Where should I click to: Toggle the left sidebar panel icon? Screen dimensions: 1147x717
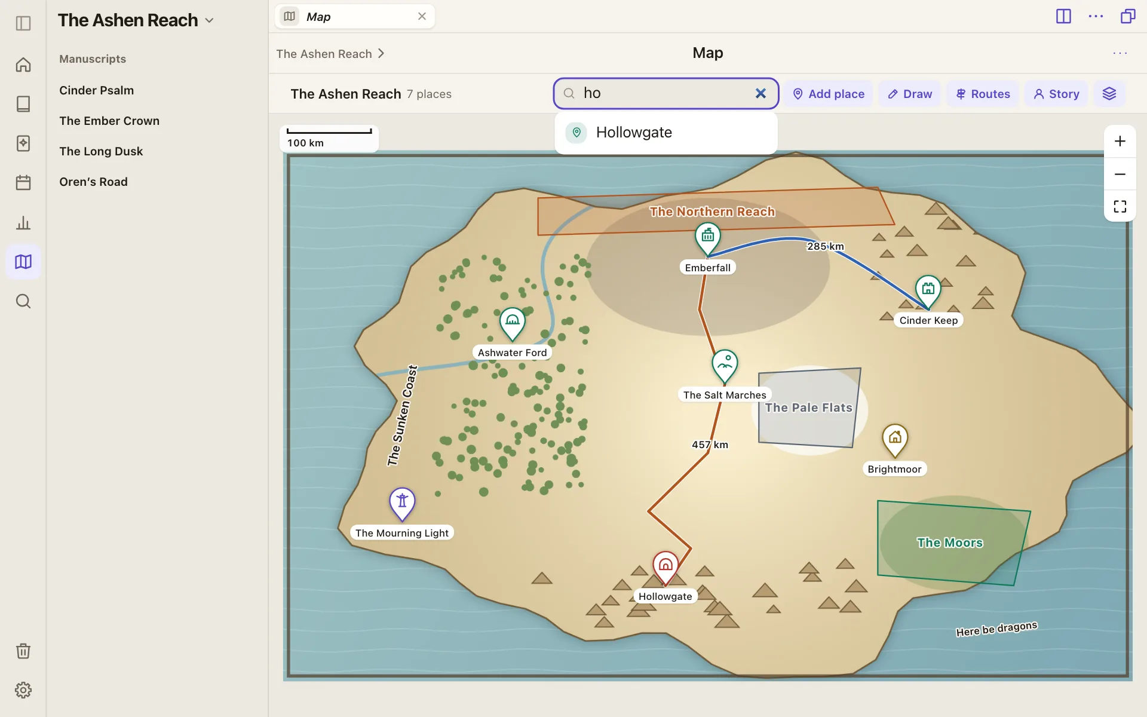23,23
